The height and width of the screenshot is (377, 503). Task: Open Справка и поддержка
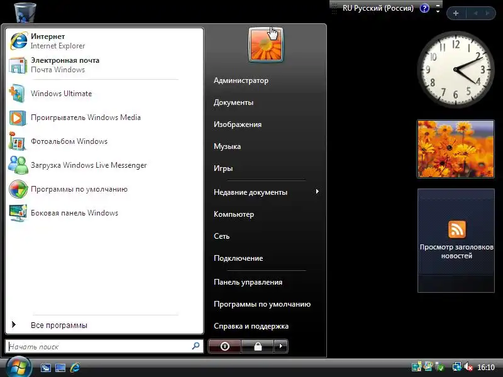tap(251, 326)
